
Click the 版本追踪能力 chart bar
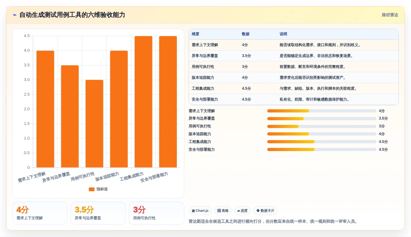coord(119,109)
